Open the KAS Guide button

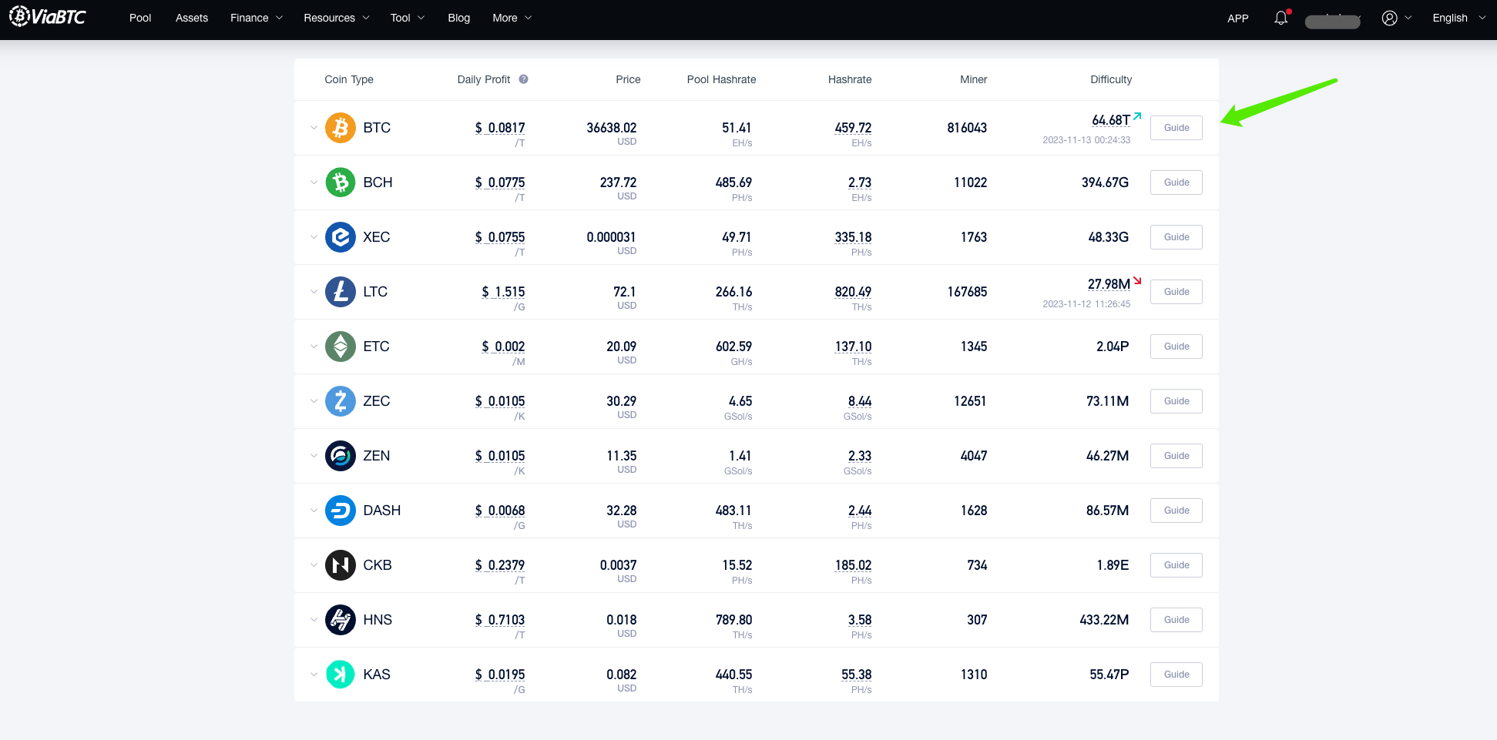(1176, 675)
